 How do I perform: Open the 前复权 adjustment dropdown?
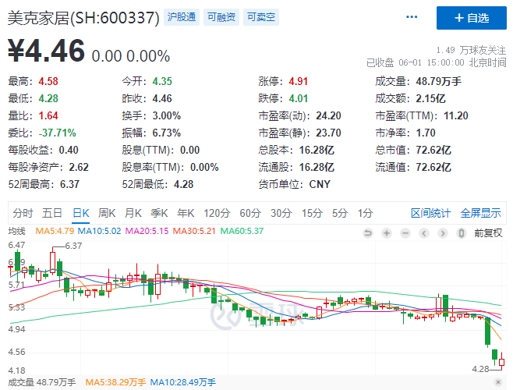pyautogui.click(x=488, y=233)
